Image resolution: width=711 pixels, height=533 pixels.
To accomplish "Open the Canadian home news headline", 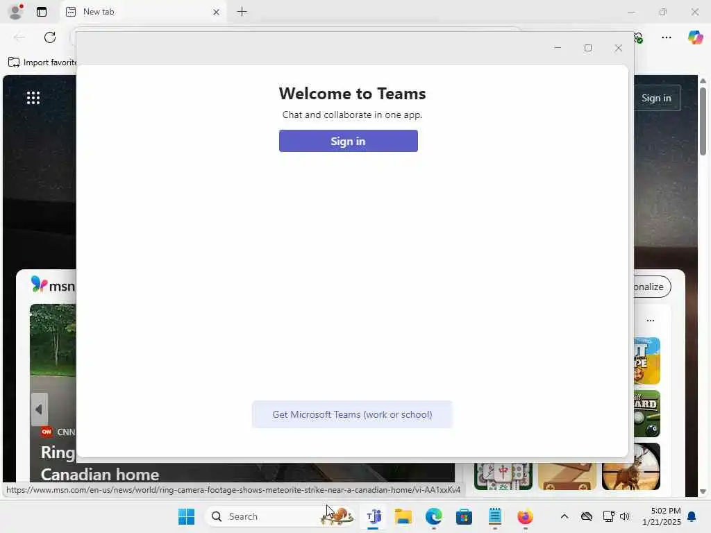I will (100, 474).
